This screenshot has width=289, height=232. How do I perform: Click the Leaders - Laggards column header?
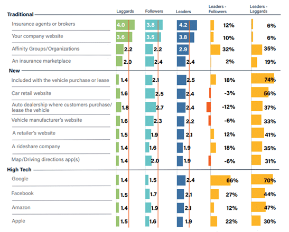pyautogui.click(x=258, y=9)
